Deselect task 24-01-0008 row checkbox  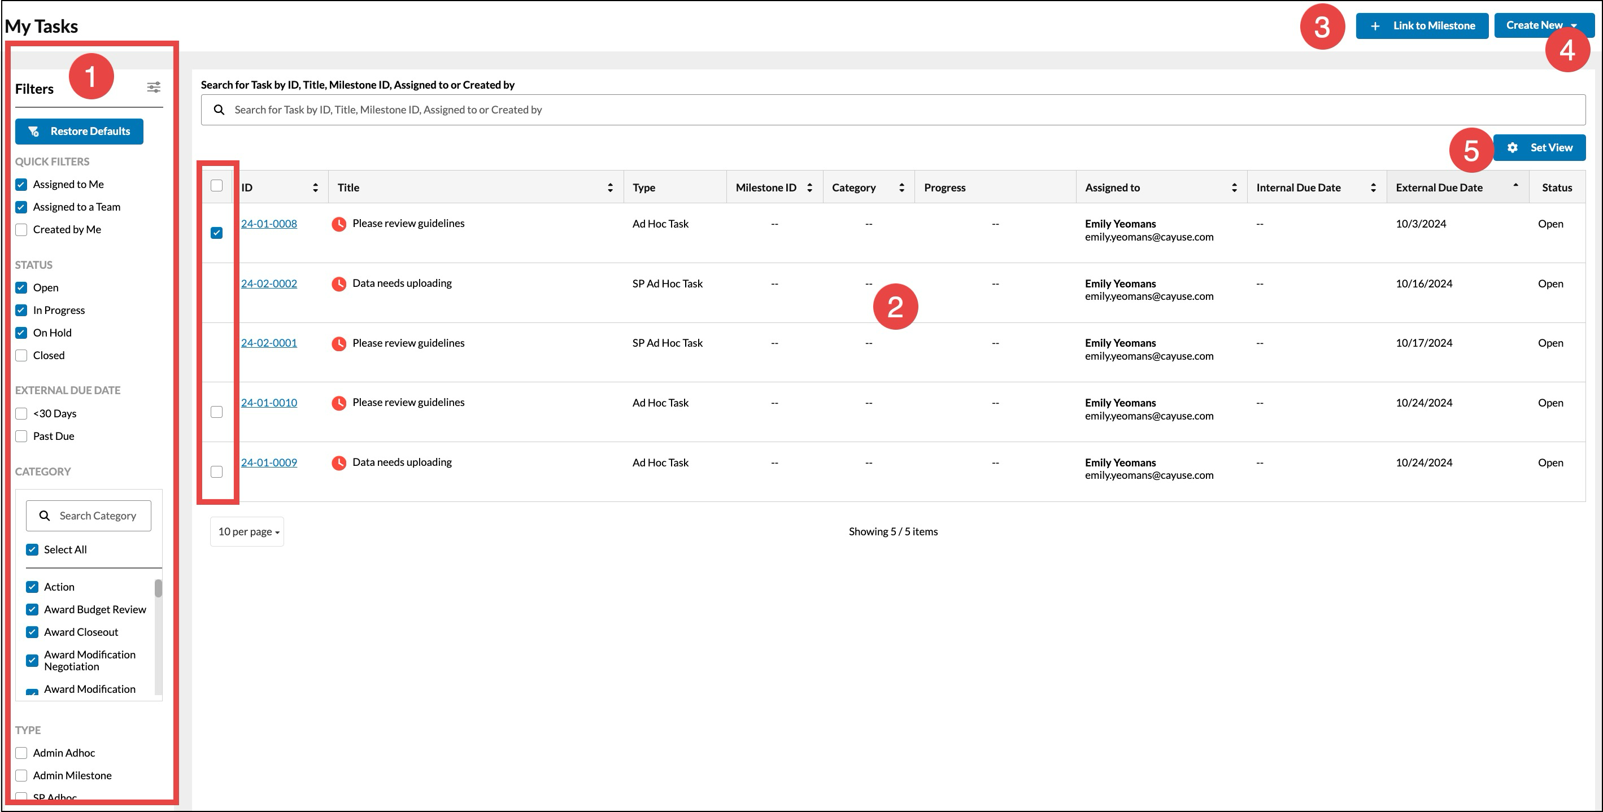coord(216,233)
